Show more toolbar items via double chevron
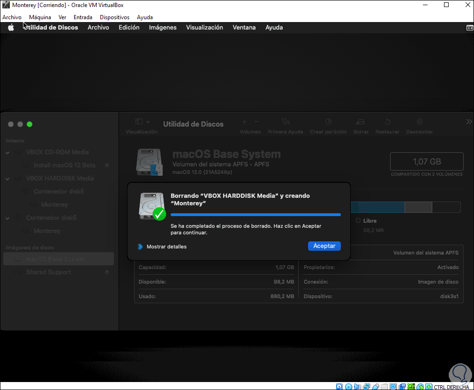Screen dimensions: 474x390 (x=469, y=122)
